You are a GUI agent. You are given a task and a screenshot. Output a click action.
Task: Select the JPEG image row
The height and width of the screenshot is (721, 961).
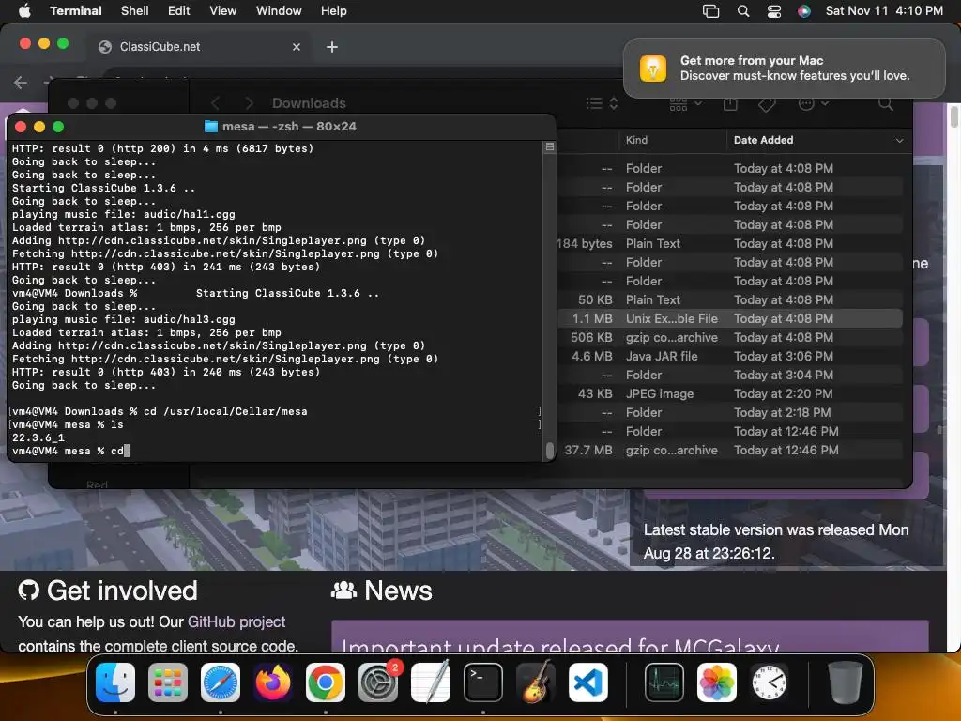(729, 393)
